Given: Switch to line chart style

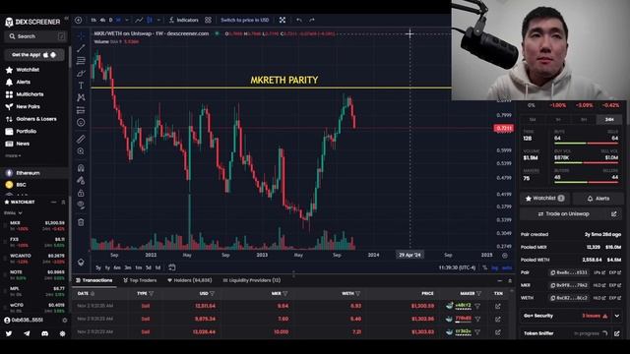Looking at the screenshot, I should click(139, 20).
